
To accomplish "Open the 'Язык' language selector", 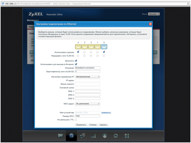I will click(154, 14).
